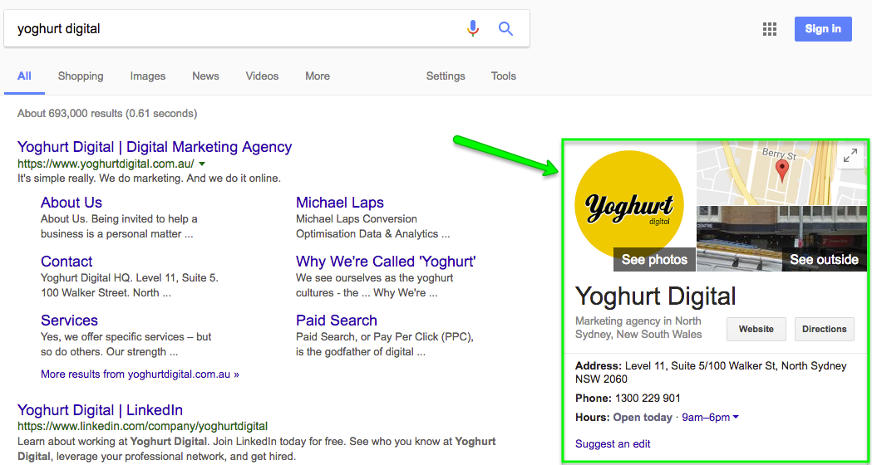The image size is (872, 465).
Task: Click the voice search microphone icon
Action: [x=473, y=28]
